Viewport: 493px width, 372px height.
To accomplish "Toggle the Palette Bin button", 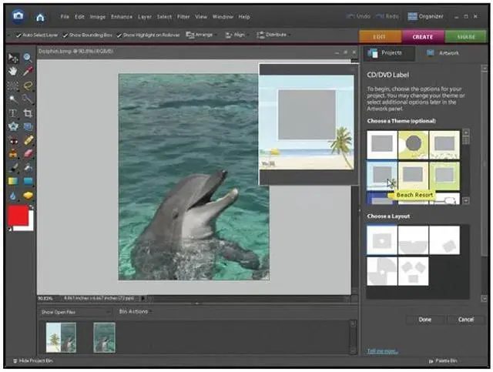I will pos(443,360).
